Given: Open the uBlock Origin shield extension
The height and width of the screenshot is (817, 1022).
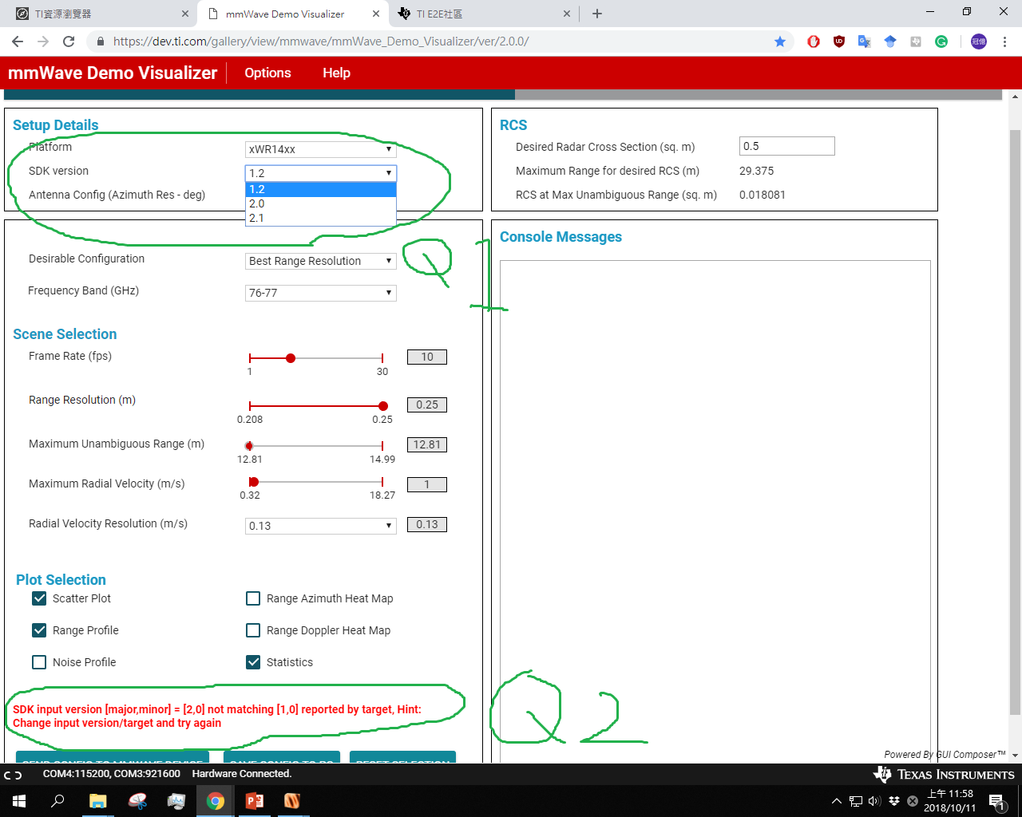Looking at the screenshot, I should pyautogui.click(x=839, y=41).
